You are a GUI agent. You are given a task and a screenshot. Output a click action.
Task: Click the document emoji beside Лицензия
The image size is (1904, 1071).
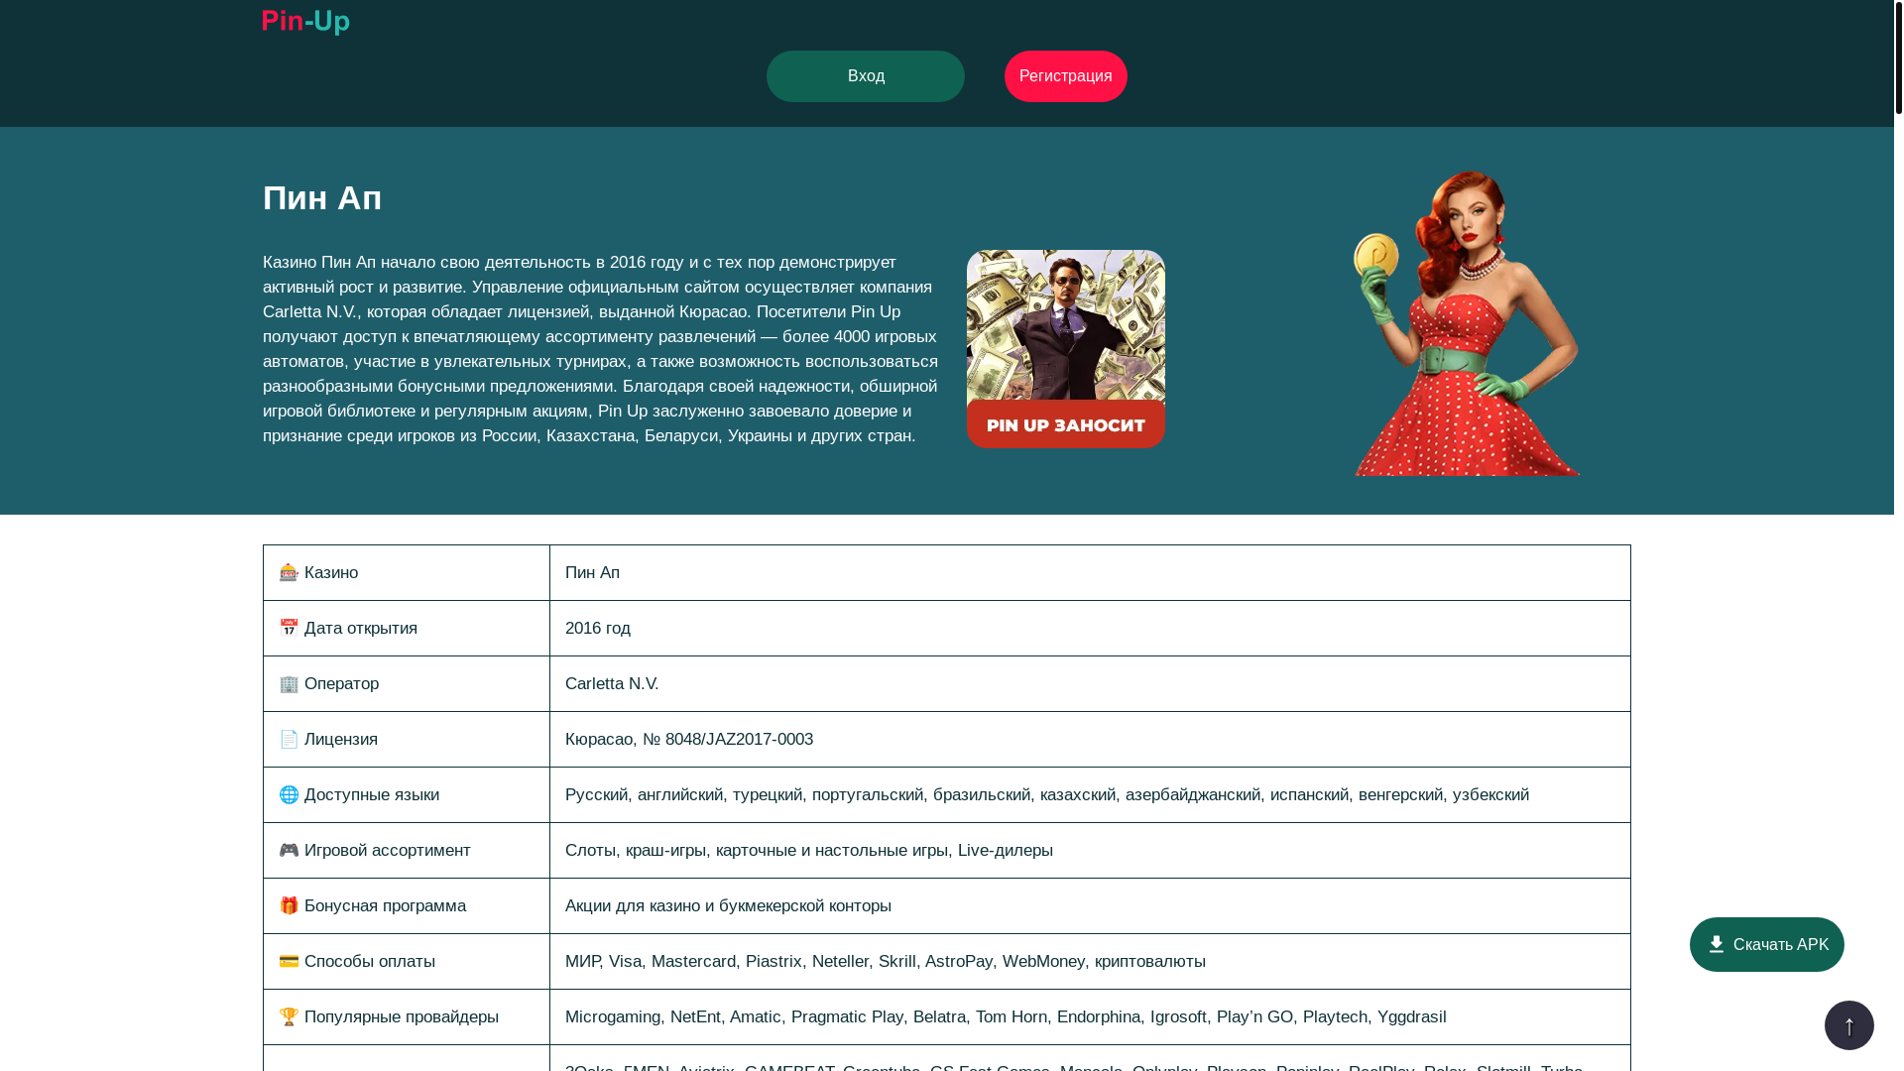pyautogui.click(x=289, y=739)
